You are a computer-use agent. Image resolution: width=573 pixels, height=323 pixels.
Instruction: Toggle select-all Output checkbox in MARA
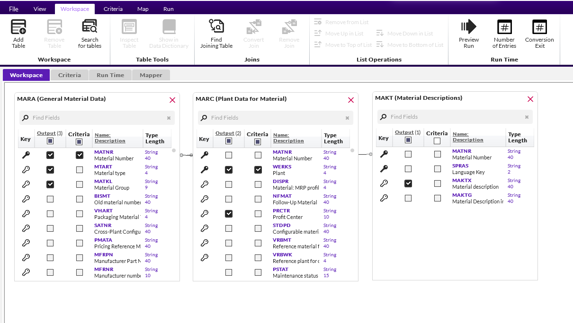50,141
